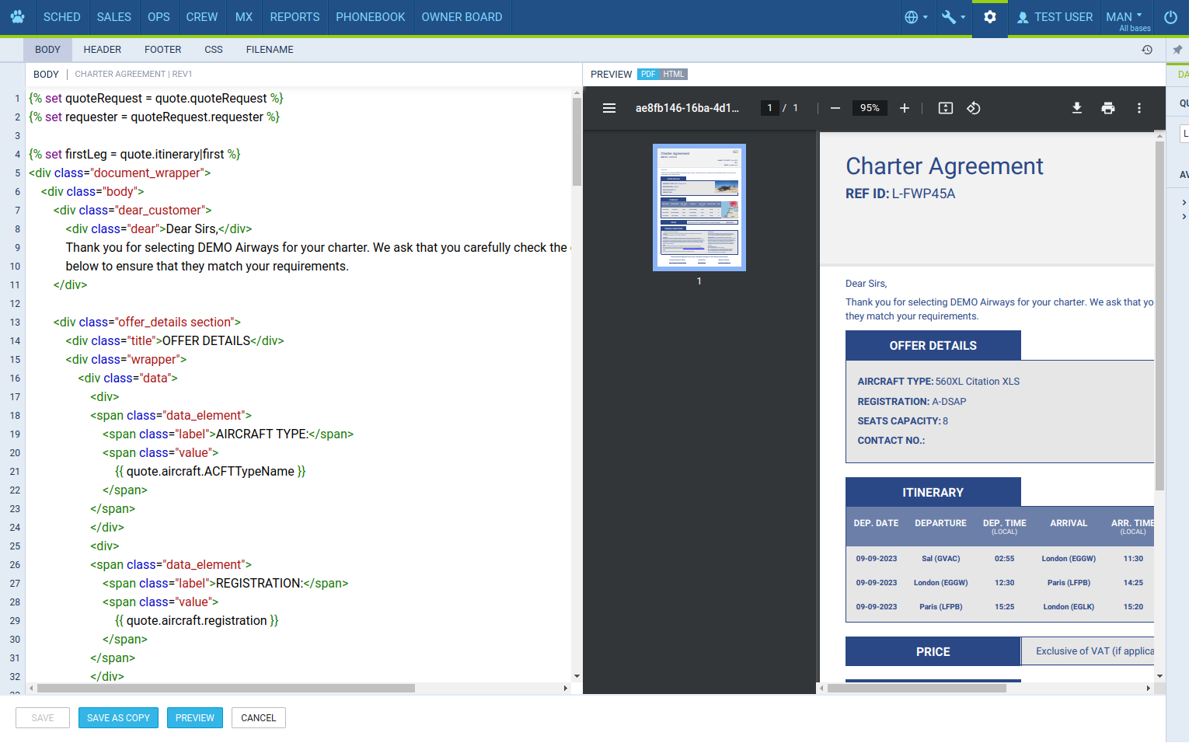1189x743 pixels.
Task: Open the settings gear icon
Action: [x=989, y=17]
